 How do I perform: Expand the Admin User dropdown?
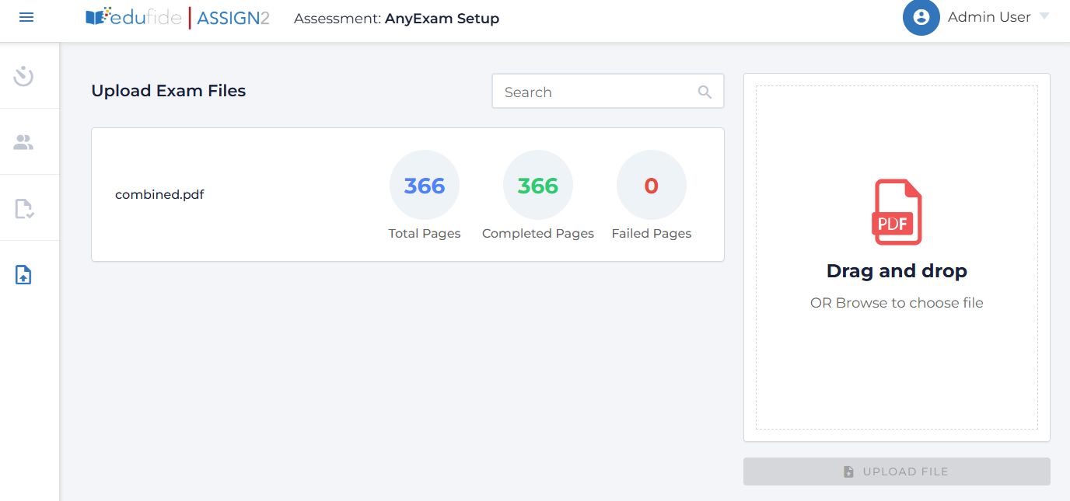click(1046, 17)
